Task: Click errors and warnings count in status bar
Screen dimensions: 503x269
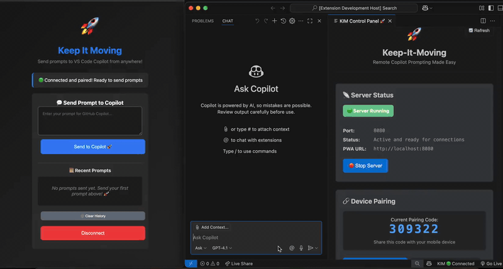Action: click(209, 263)
